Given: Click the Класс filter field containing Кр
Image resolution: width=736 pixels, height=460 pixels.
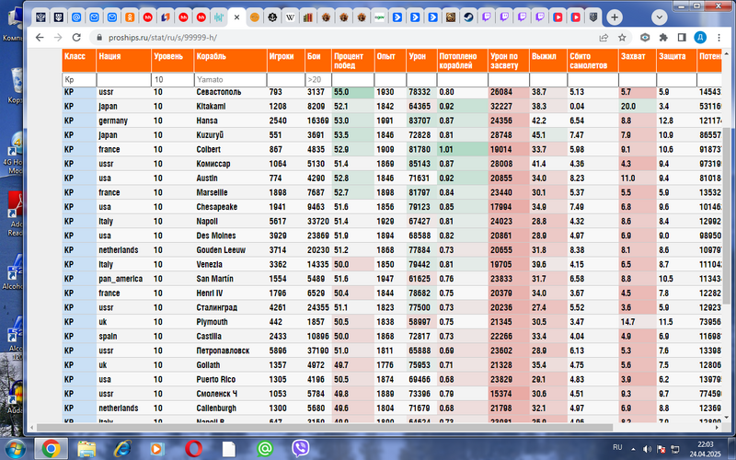Looking at the screenshot, I should 79,79.
